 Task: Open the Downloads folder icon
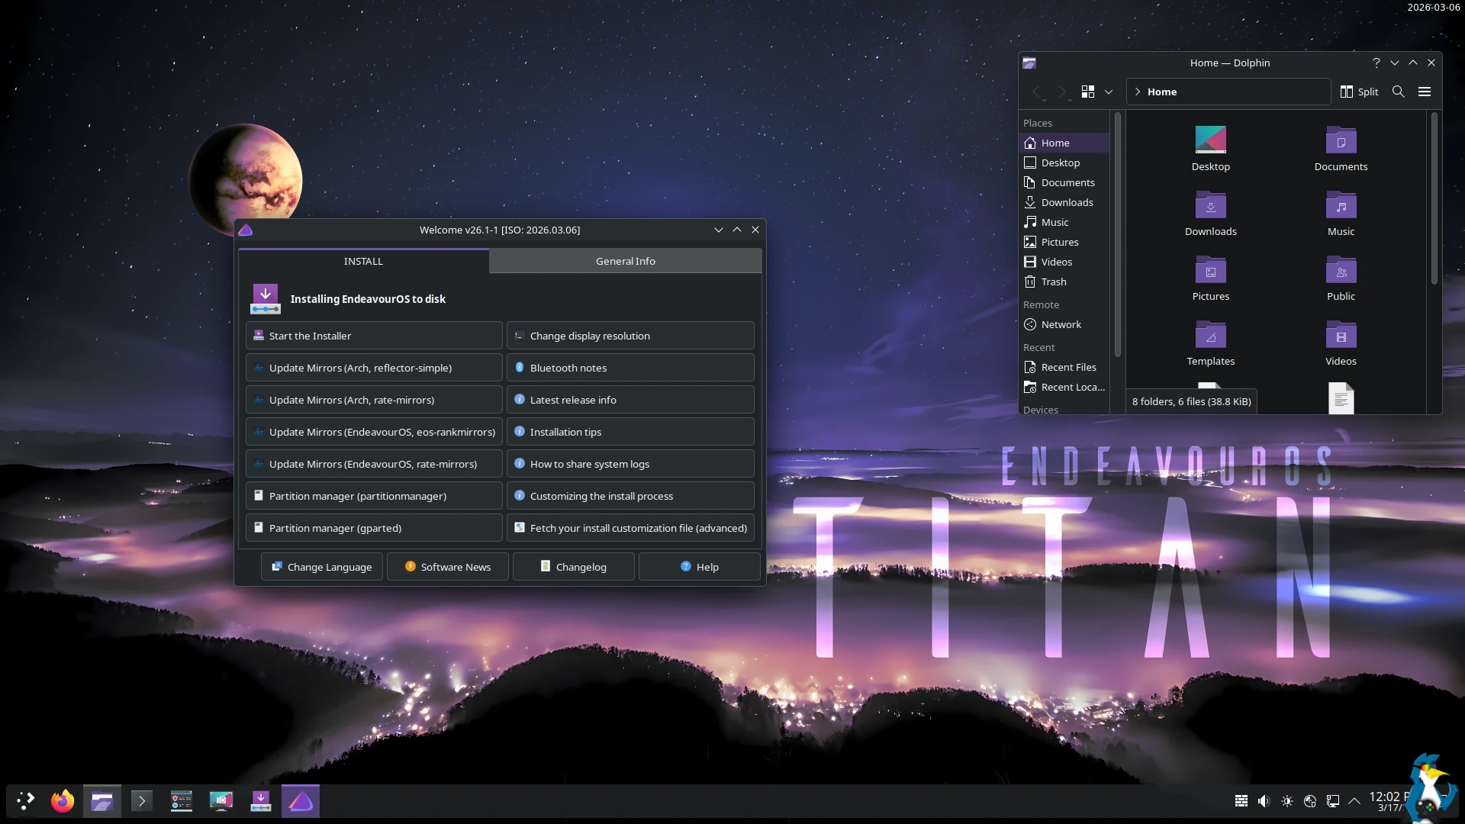click(x=1210, y=207)
